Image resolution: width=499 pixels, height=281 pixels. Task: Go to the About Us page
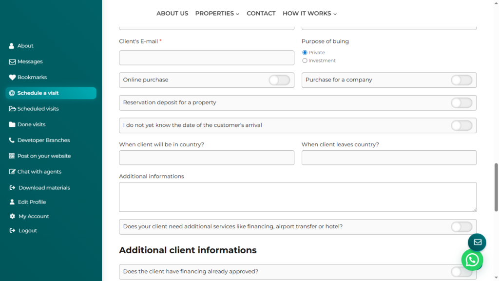tap(172, 14)
